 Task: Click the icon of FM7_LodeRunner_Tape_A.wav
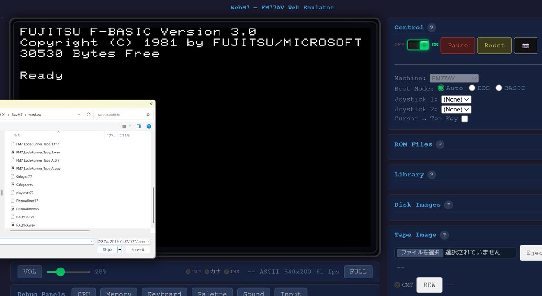(x=13, y=168)
